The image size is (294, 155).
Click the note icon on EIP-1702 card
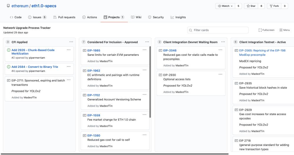coord(85,95)
